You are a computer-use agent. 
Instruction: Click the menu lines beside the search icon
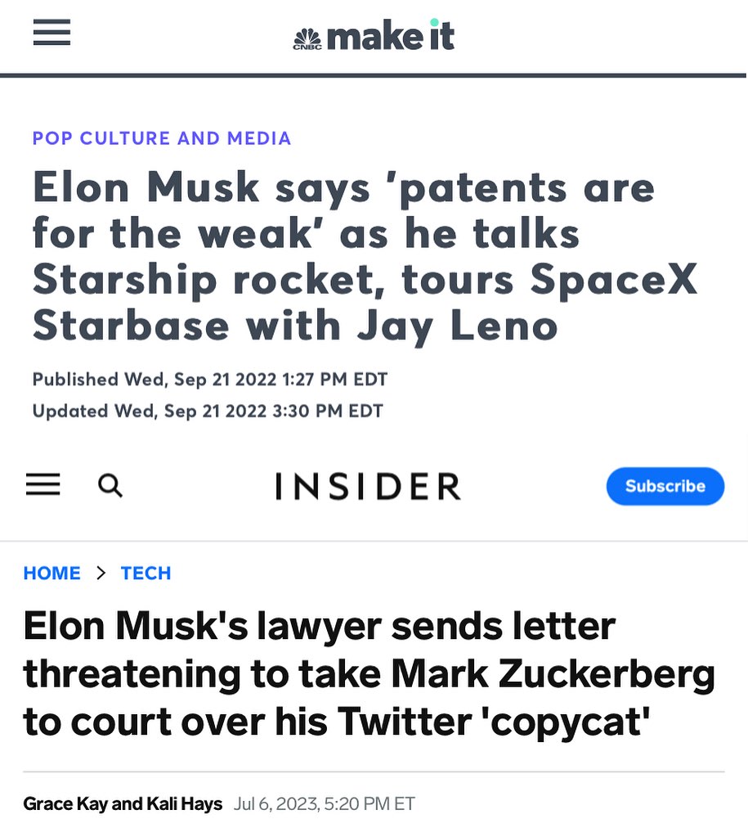[x=43, y=484]
